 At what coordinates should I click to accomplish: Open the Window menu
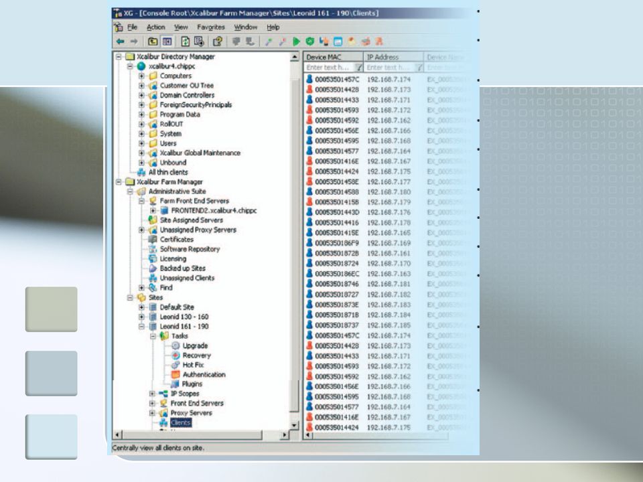tap(246, 27)
